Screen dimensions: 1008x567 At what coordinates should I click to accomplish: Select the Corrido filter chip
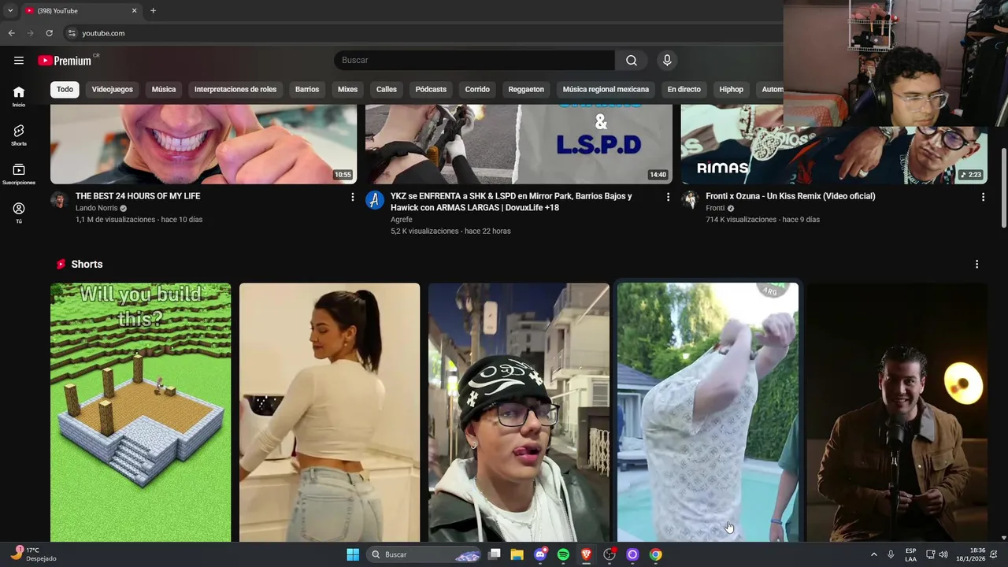(477, 89)
